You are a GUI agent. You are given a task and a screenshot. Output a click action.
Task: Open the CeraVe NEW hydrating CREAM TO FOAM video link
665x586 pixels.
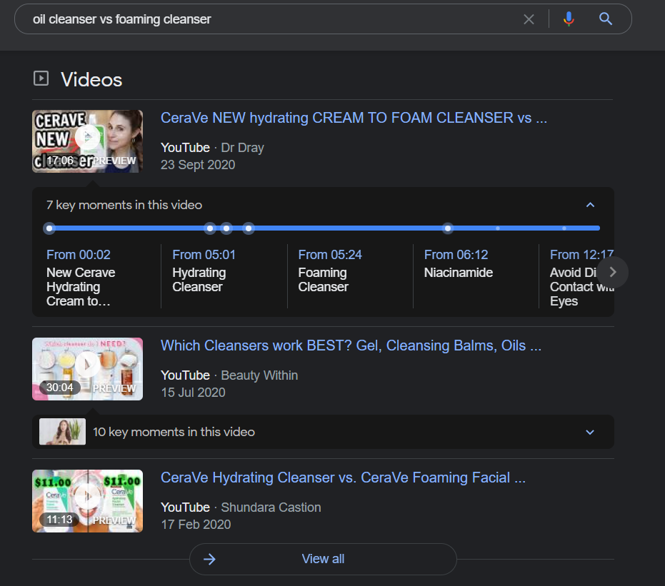tap(354, 118)
